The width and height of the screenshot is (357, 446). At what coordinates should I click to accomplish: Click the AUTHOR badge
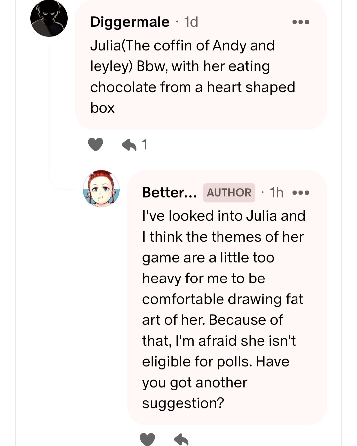click(229, 192)
